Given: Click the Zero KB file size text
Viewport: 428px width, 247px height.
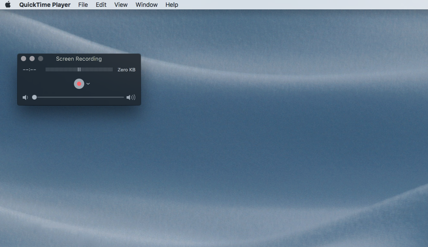Looking at the screenshot, I should point(127,70).
